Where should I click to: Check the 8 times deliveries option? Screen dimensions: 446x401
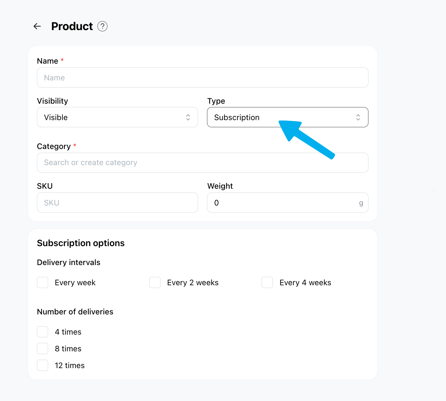click(x=43, y=349)
